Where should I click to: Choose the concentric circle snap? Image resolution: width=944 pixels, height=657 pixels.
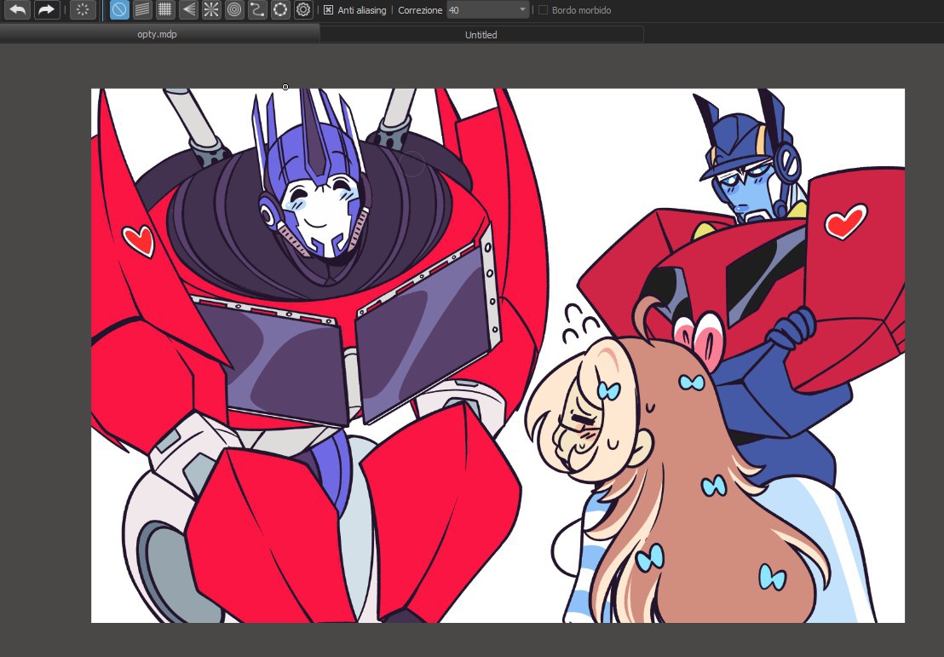[x=234, y=10]
